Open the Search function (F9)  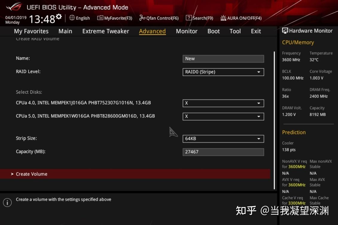pyautogui.click(x=200, y=18)
